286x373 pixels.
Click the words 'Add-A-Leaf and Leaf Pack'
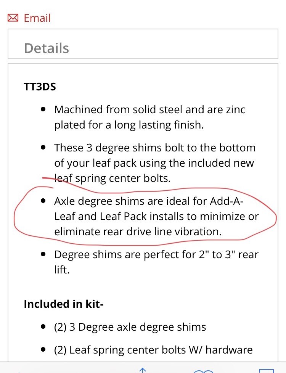pos(149,209)
